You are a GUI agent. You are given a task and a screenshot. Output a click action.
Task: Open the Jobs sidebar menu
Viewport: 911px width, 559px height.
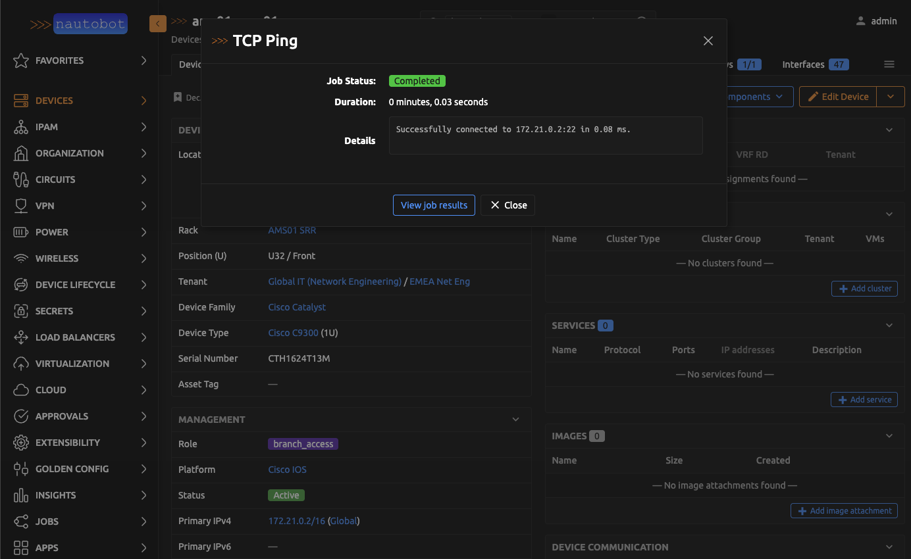47,522
